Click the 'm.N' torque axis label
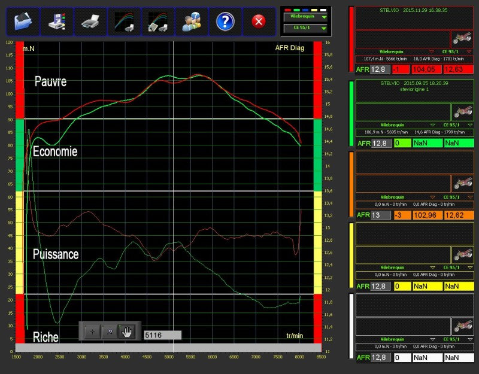 (x=28, y=48)
